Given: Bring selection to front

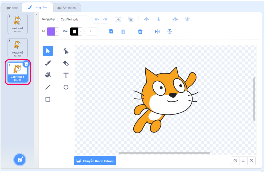Looking at the screenshot, I should click(x=175, y=19).
